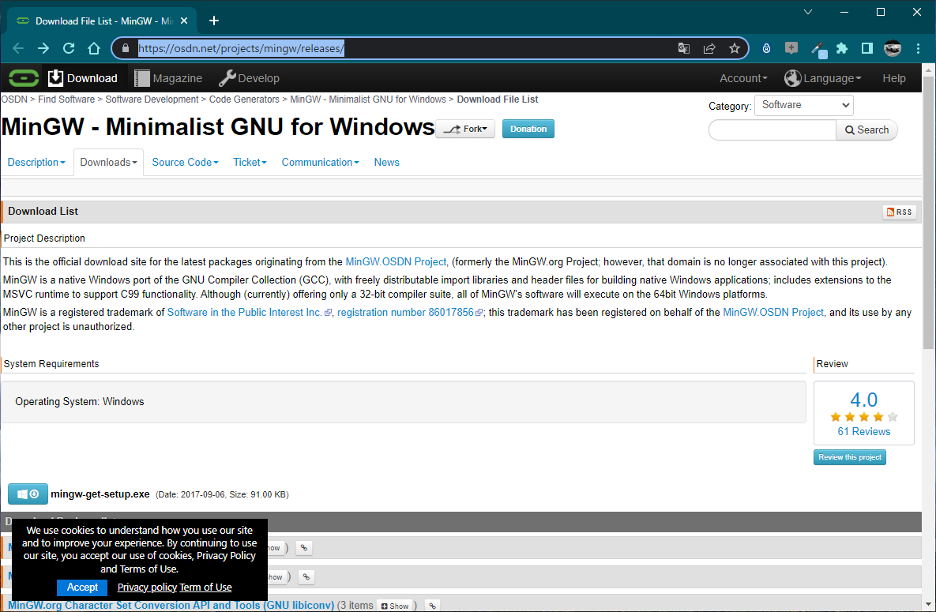
Task: Click the MinGW - Minimalist GNU for Windows breadcrumb
Action: pos(368,99)
